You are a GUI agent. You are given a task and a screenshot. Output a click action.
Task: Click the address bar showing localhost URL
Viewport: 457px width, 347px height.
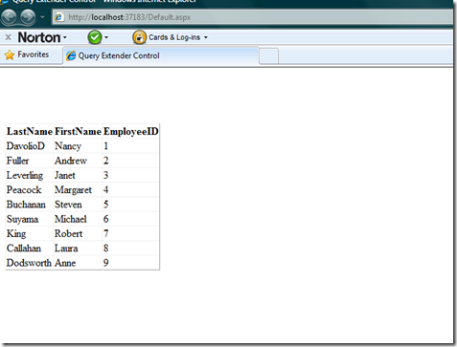coord(252,17)
